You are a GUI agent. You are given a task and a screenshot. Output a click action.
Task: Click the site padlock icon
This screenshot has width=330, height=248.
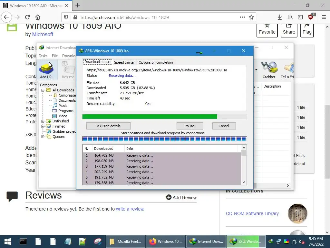(75, 17)
